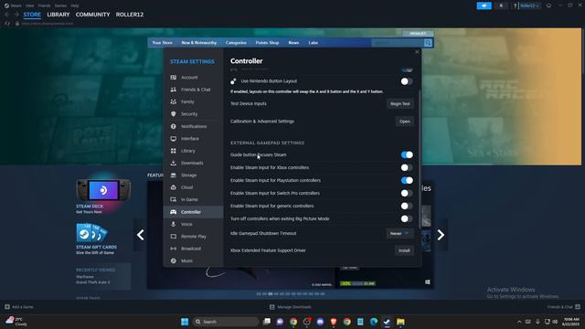Expand Your Store menu

(x=163, y=43)
